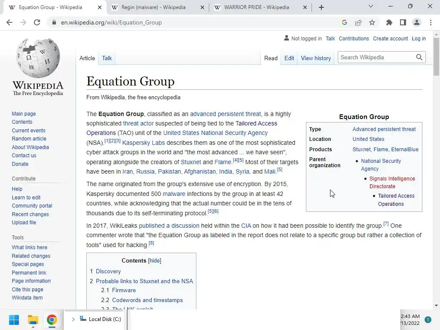Click the Log in link

pyautogui.click(x=419, y=38)
